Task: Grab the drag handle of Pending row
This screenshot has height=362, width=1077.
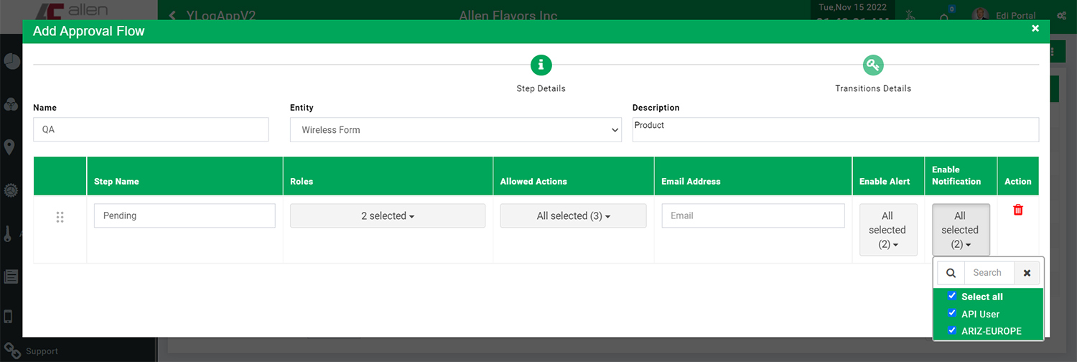Action: 60,217
